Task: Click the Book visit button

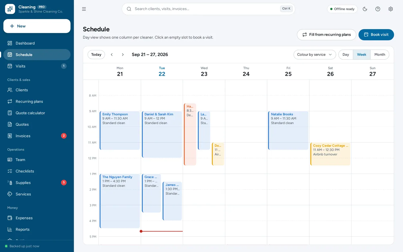Action: coord(376,35)
